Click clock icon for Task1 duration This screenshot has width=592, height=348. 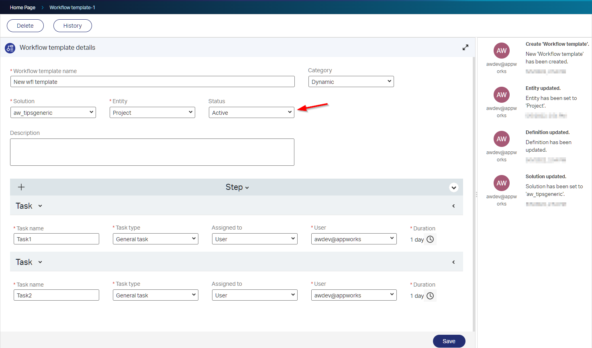(430, 239)
